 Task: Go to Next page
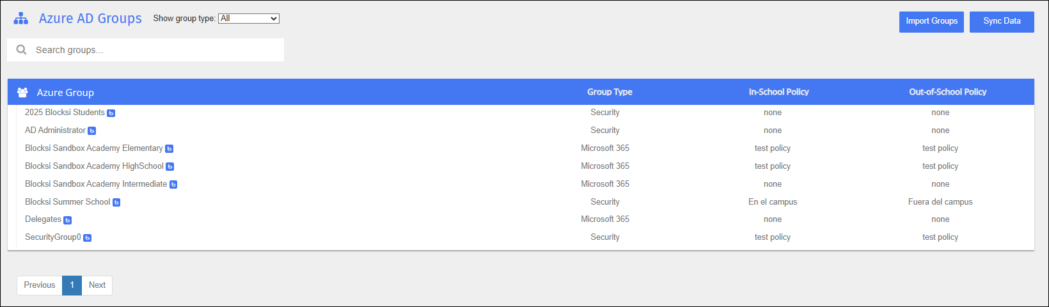tap(97, 285)
